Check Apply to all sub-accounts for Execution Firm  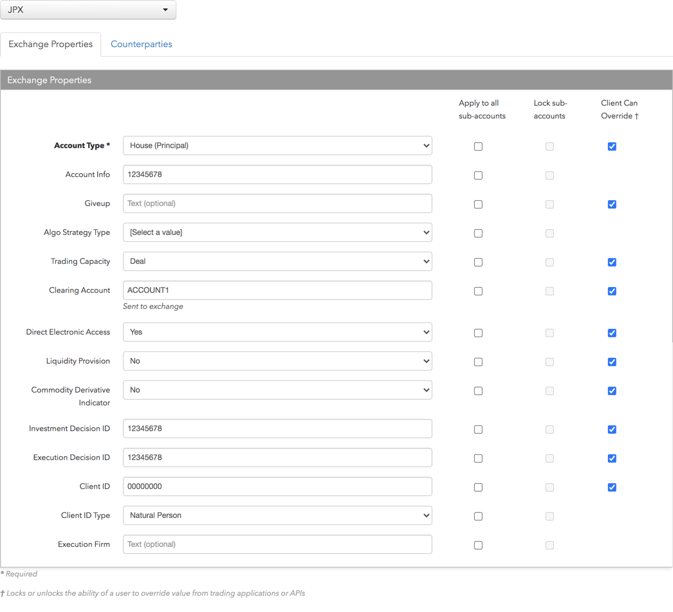(x=478, y=545)
